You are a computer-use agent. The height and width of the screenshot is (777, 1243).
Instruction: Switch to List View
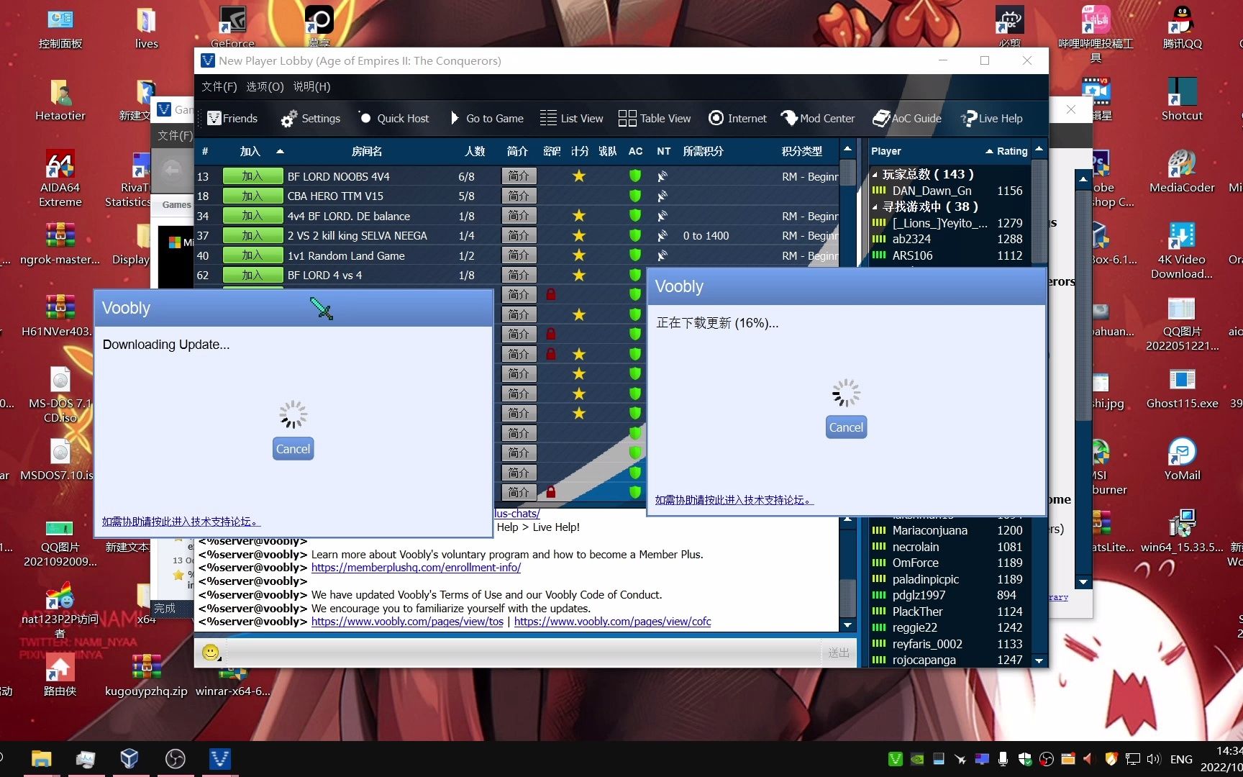click(x=572, y=118)
